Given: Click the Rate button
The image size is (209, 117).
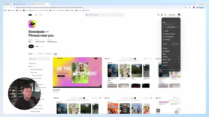Looking at the screenshot, I should [x=37, y=46].
